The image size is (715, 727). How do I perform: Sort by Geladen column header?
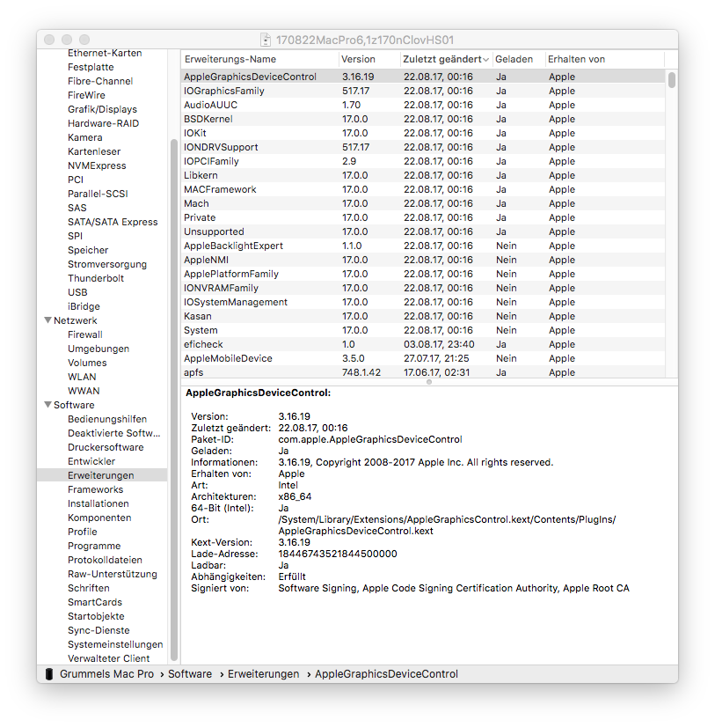pyautogui.click(x=519, y=59)
